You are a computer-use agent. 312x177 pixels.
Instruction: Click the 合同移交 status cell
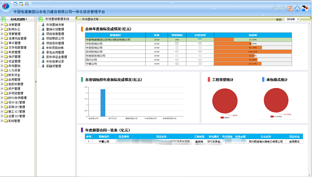click(x=294, y=142)
